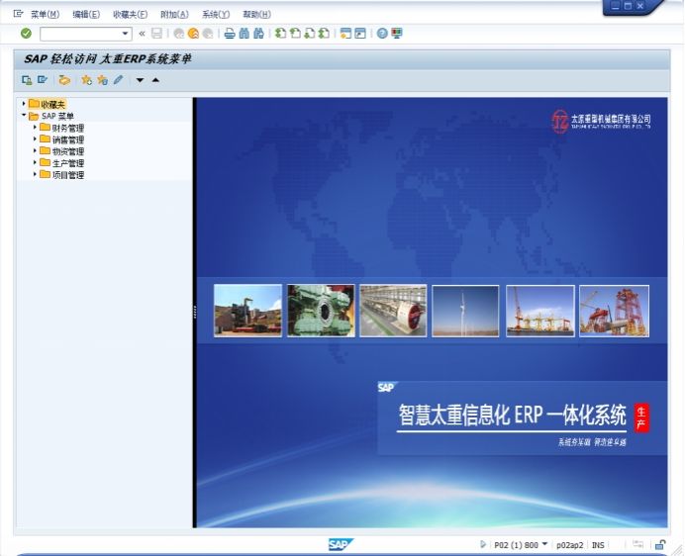685x556 pixels.
Task: Click the SAP Business Workplace icon
Action: tap(64, 80)
